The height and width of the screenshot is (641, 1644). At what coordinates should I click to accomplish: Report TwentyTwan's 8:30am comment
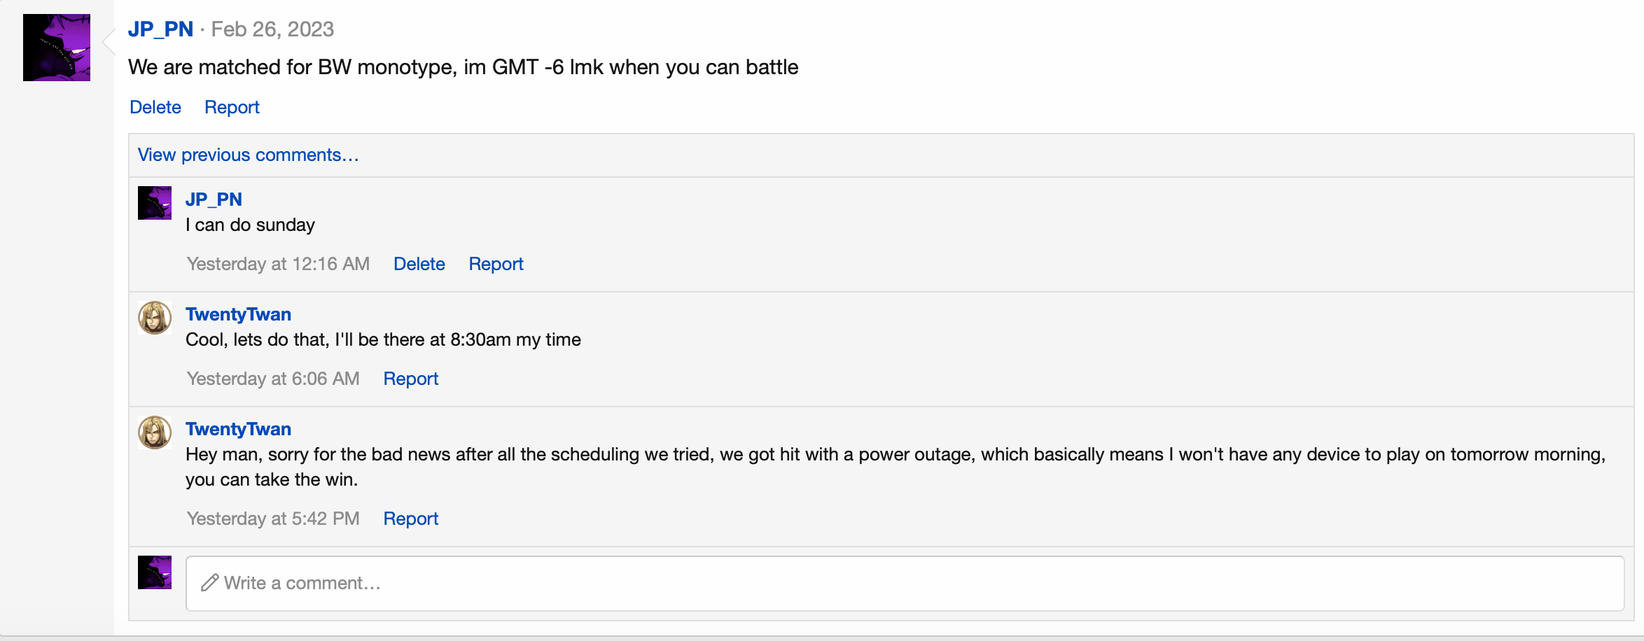point(410,379)
